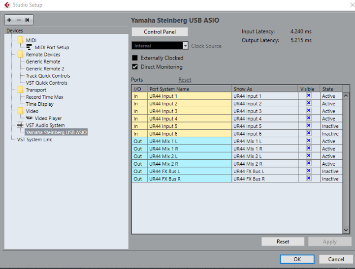Click Show As cell 'UR44 Mix 2 L'
The image size is (355, 269).
(265, 156)
